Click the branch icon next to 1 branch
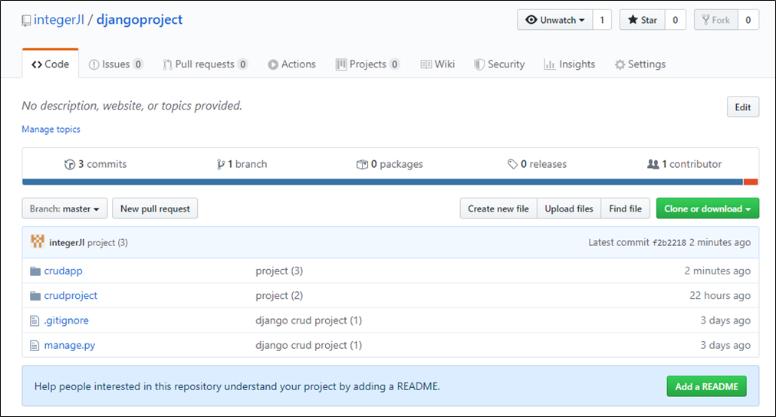The image size is (776, 417). 221,165
